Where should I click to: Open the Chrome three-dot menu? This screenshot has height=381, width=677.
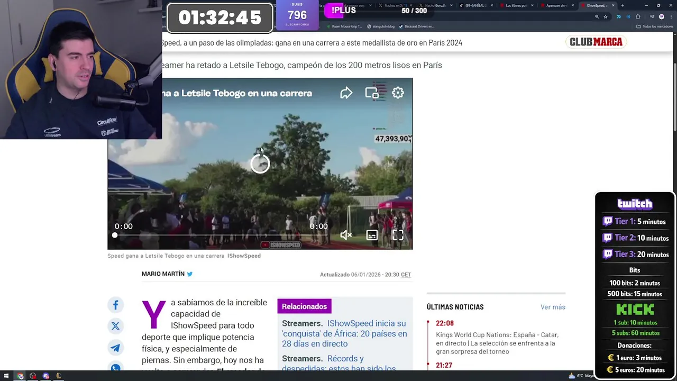(670, 17)
